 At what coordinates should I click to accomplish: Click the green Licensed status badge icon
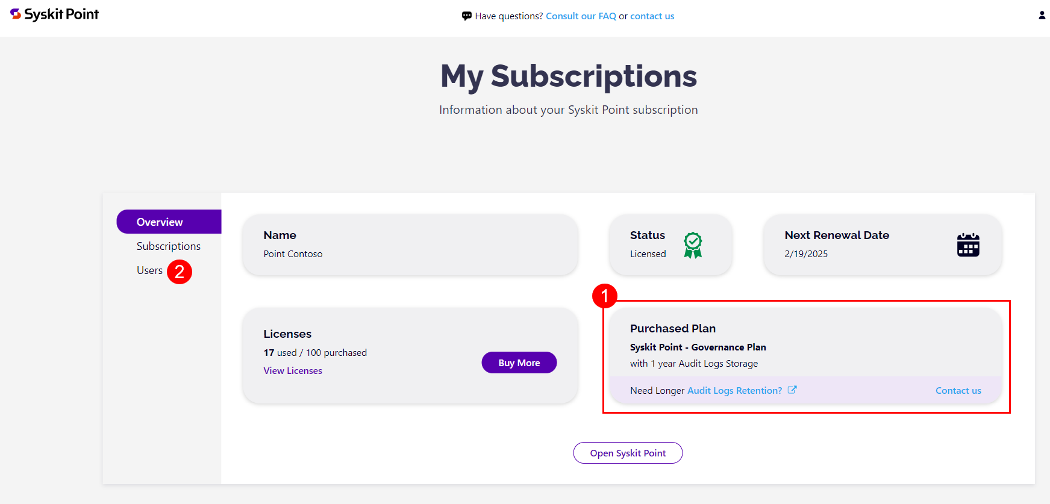693,244
